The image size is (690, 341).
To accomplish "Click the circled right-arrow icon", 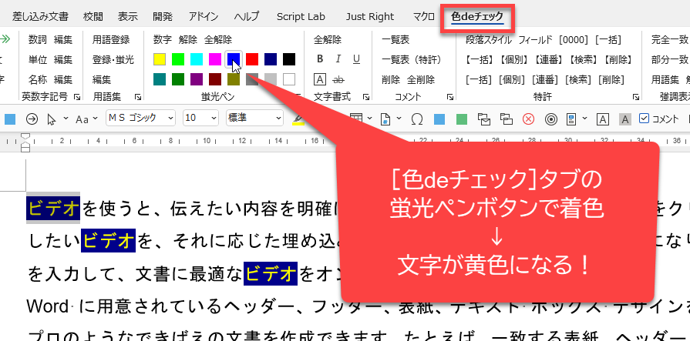I will (x=32, y=119).
